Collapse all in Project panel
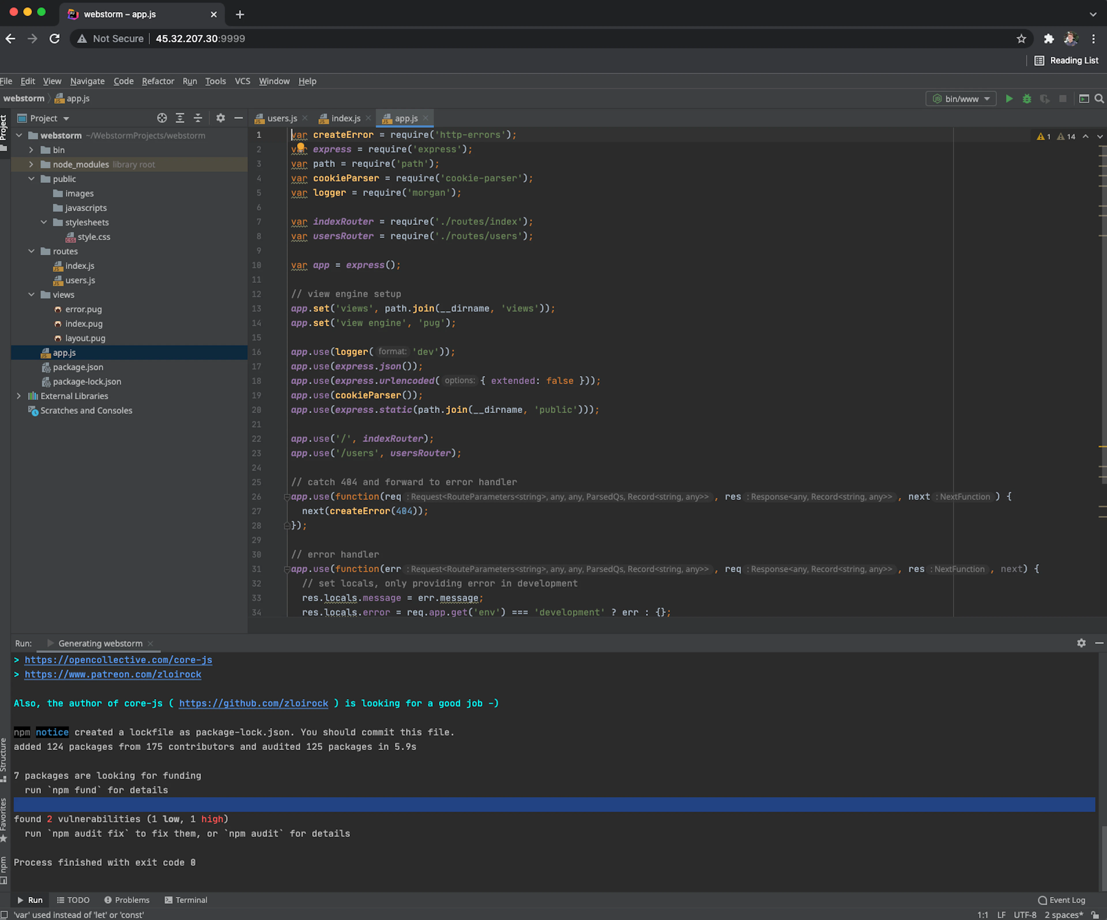The image size is (1107, 920). [198, 118]
